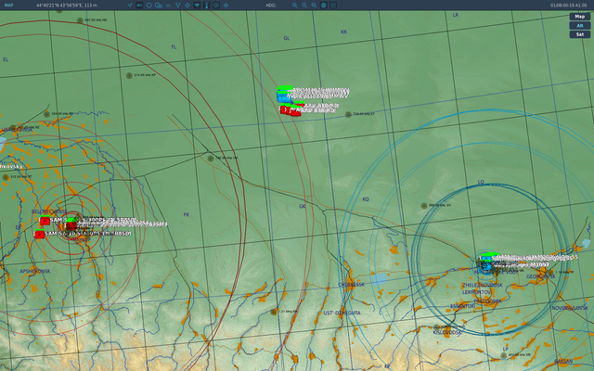Viewport: 594px width, 371px height.
Task: Toggle the unit labels toolbar button
Action: tap(139, 6)
